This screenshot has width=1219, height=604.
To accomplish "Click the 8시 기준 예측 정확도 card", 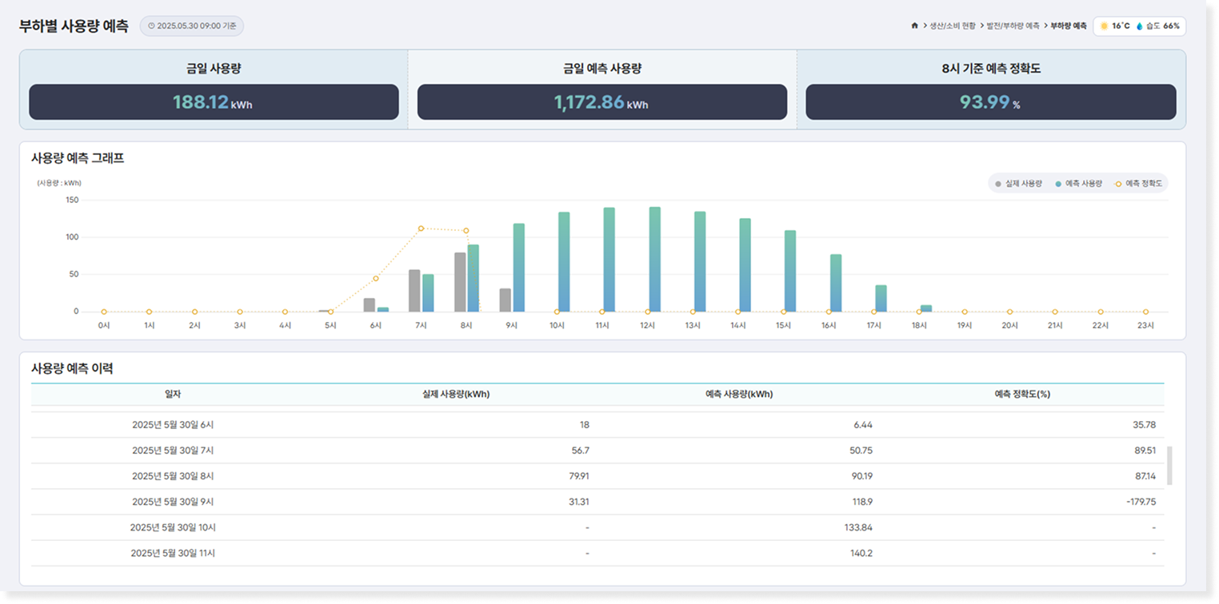I will pos(990,102).
